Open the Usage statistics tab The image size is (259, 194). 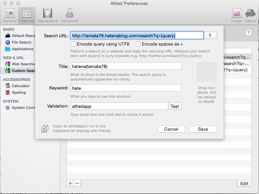[x=237, y=16]
